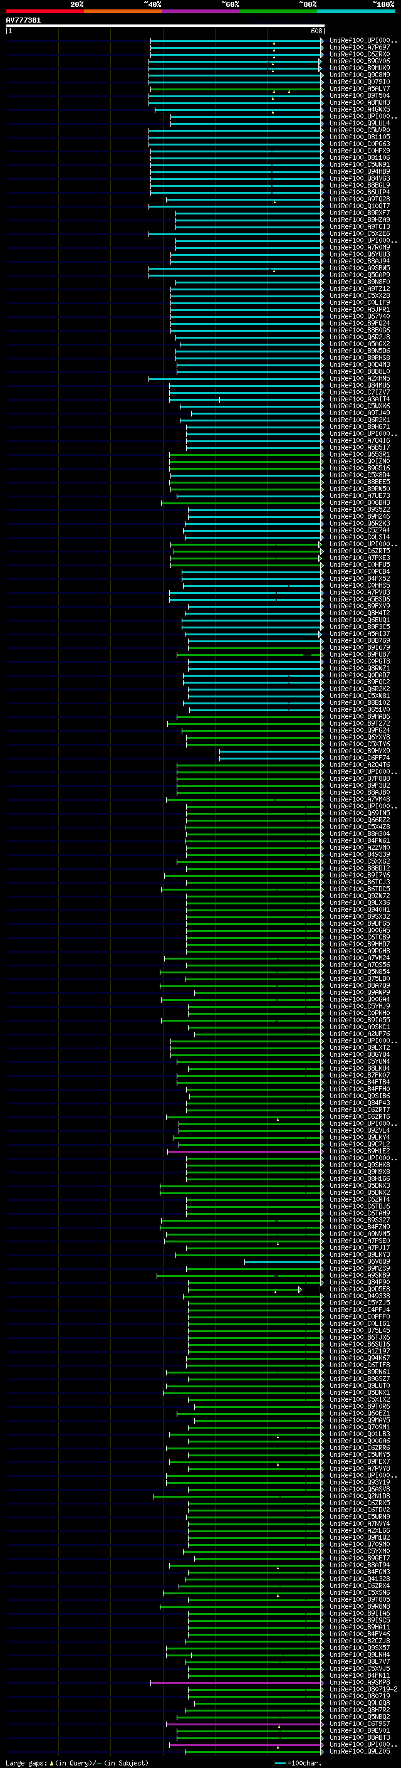Select UniRef100_Q41328 label
The height and width of the screenshot is (1768, 401).
point(360,1579)
